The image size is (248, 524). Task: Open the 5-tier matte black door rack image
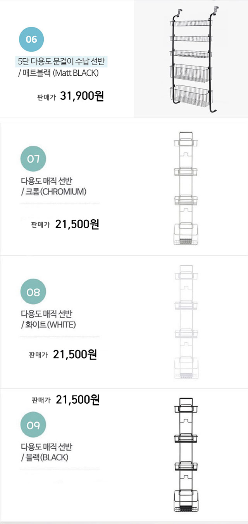(x=191, y=59)
